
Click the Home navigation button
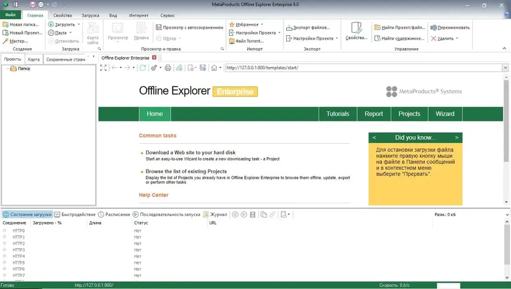coord(155,114)
